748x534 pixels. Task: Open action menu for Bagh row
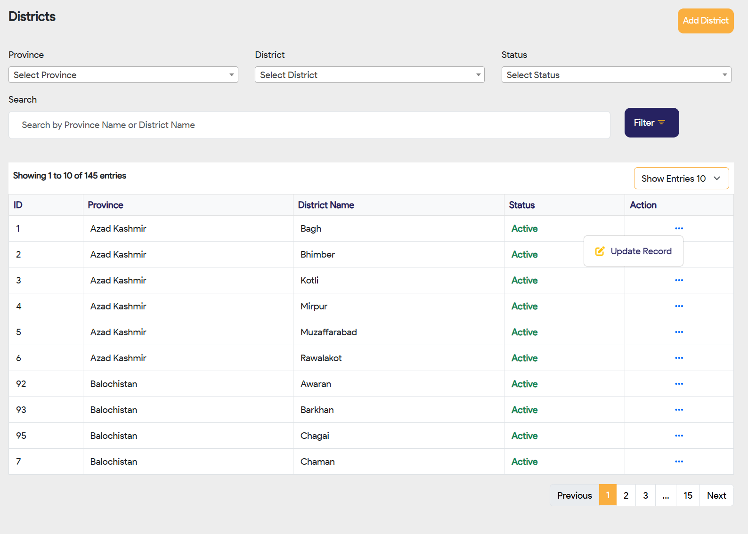coord(679,228)
